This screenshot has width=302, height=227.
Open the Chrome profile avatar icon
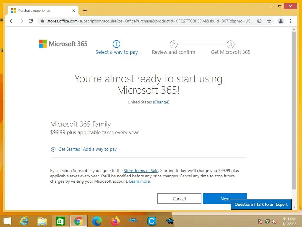281,21
